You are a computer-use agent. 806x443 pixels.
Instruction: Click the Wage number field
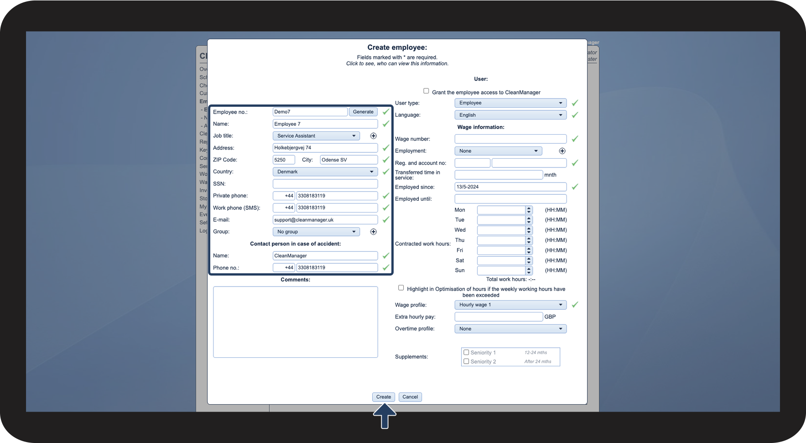(510, 139)
